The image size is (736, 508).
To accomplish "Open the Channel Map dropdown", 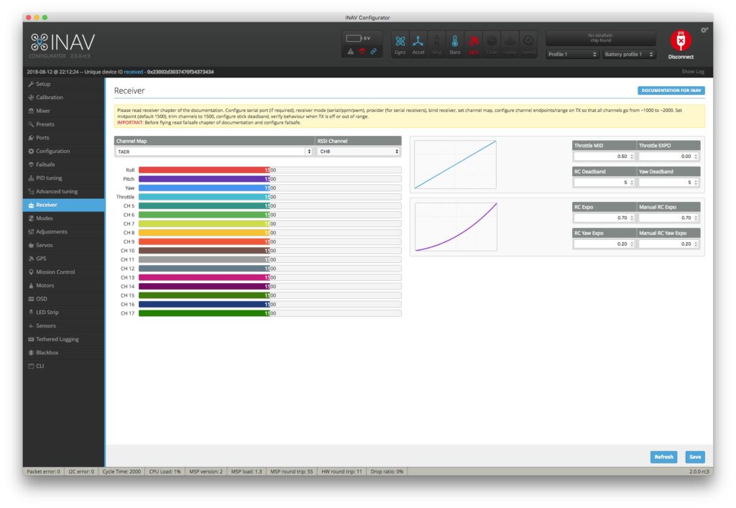I will point(213,152).
